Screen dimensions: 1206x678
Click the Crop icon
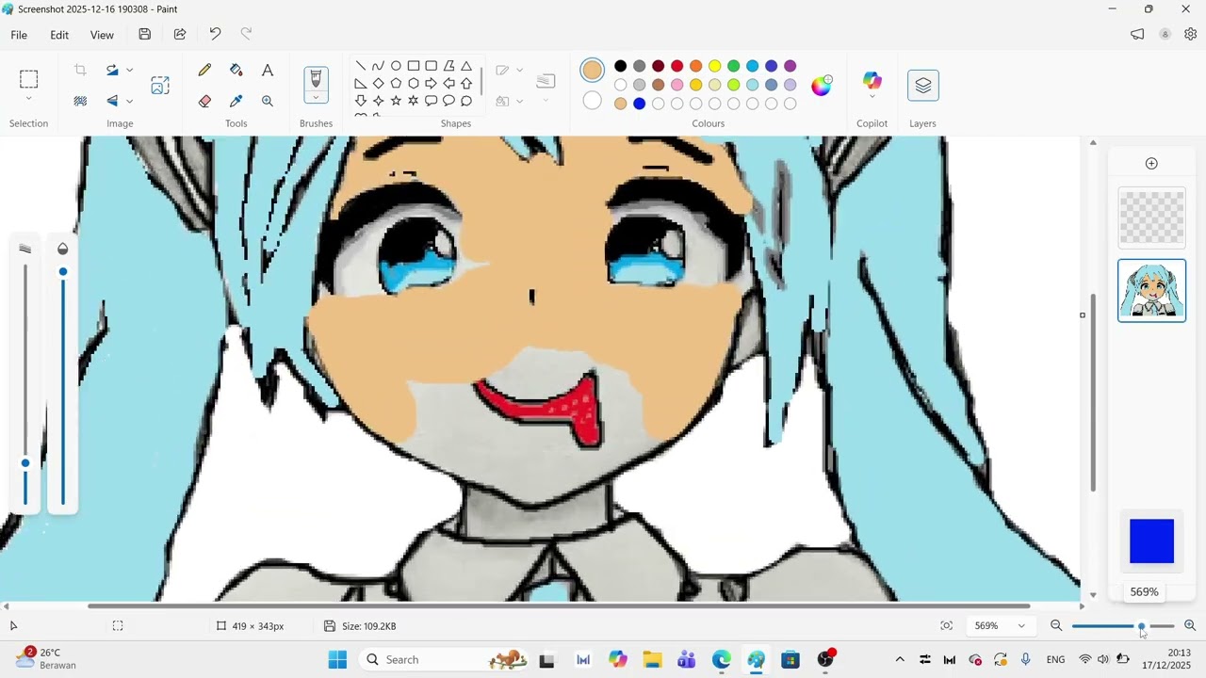(x=80, y=71)
